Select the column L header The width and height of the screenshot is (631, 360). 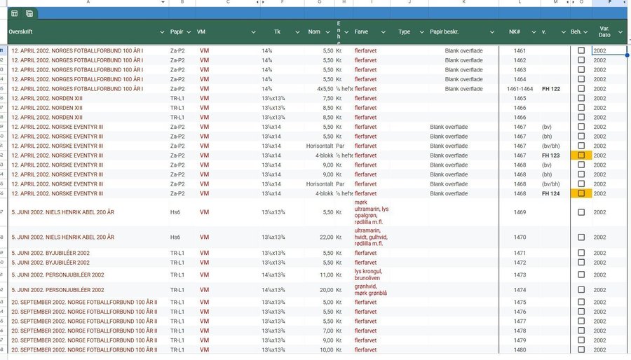coord(520,3)
